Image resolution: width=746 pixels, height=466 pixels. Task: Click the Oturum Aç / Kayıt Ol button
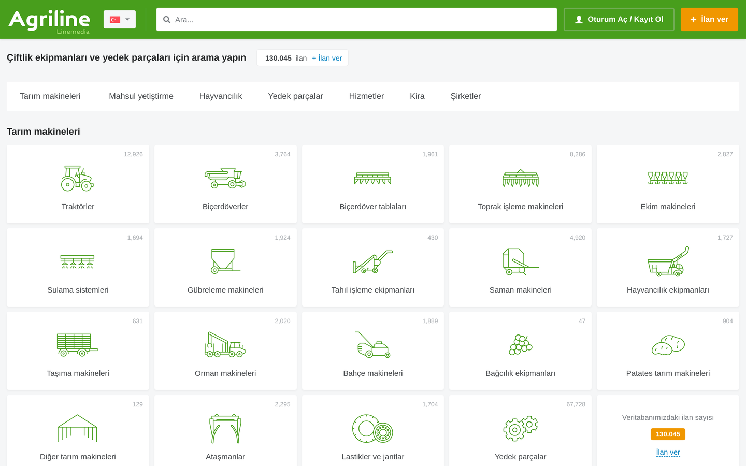[619, 19]
